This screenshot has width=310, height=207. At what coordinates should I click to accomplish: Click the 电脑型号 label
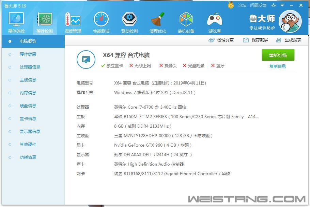85,83
